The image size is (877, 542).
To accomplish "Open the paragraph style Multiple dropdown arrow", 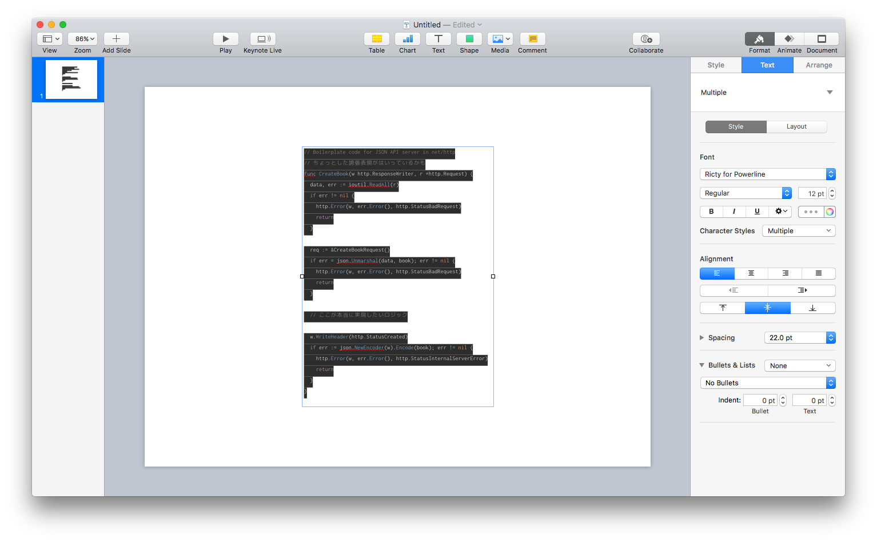I will click(830, 93).
